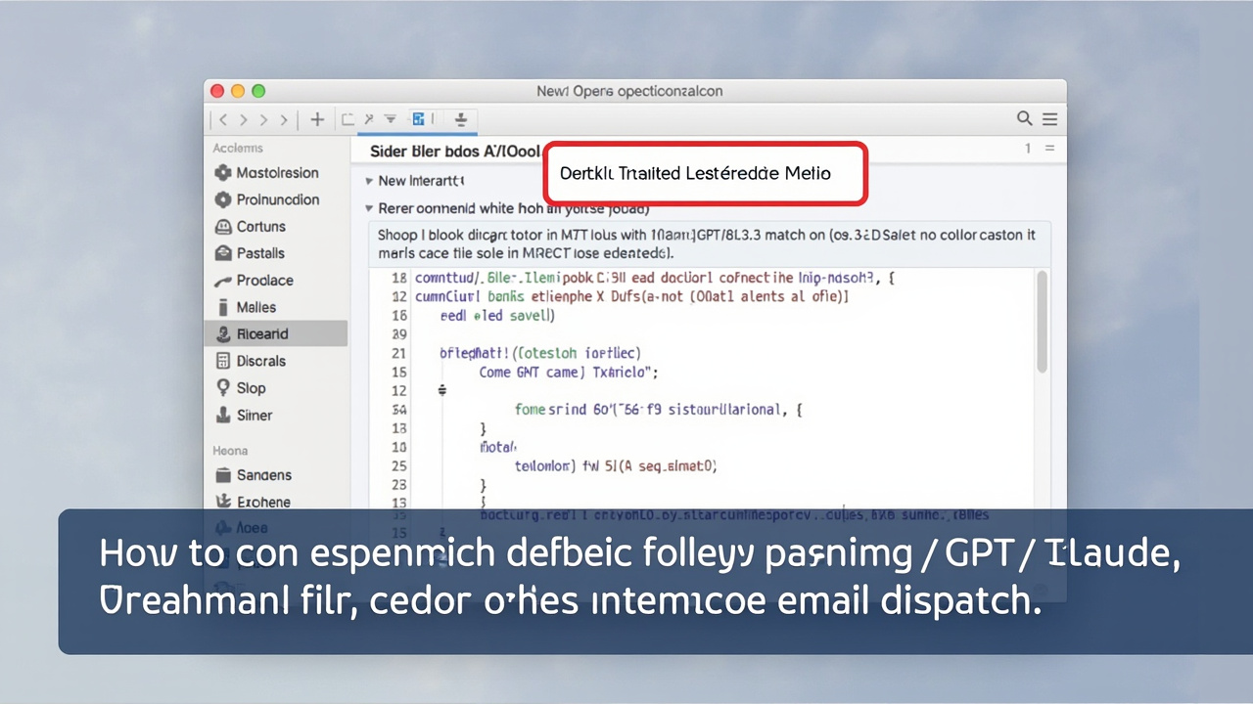1253x704 pixels.
Task: Click the code editor vertical scrollbar
Action: tap(1042, 321)
